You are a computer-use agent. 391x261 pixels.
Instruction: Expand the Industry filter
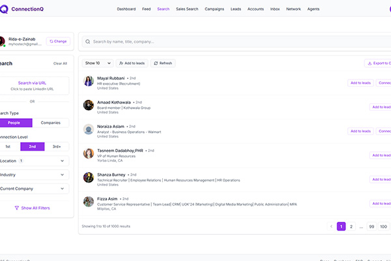pyautogui.click(x=34, y=175)
